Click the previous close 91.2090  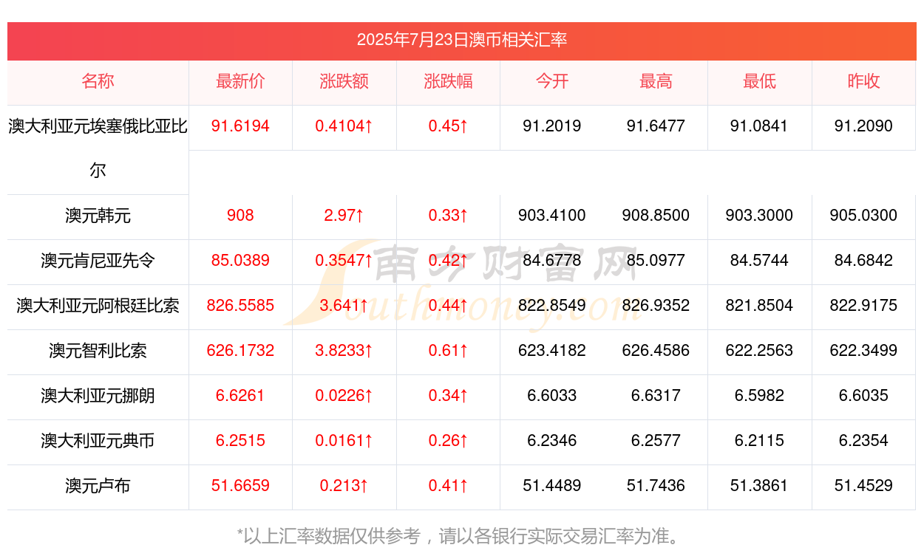863,126
